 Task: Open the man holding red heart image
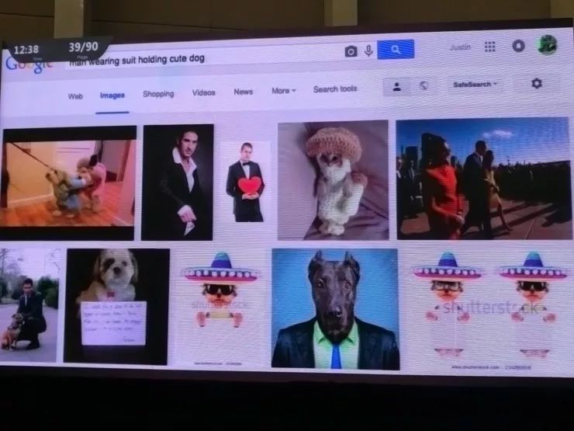[246, 182]
